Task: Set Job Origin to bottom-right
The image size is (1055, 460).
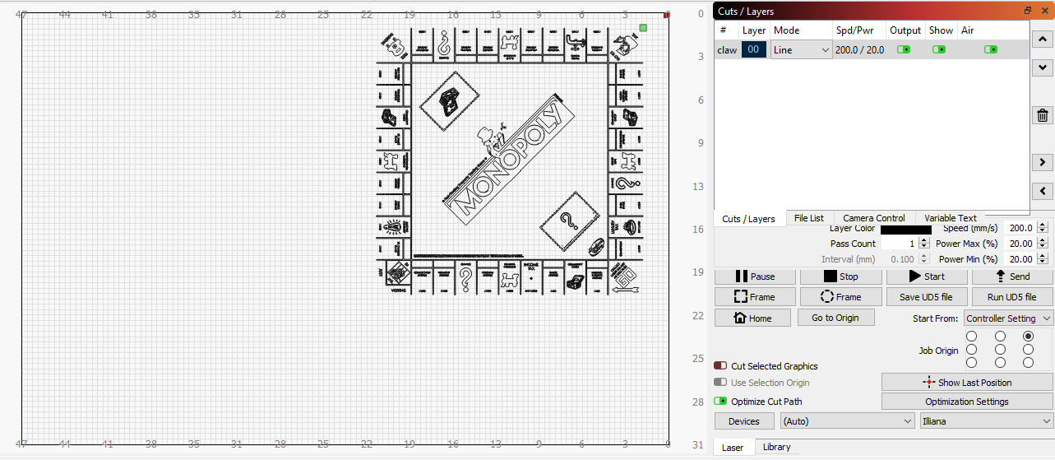Action: (x=1028, y=363)
